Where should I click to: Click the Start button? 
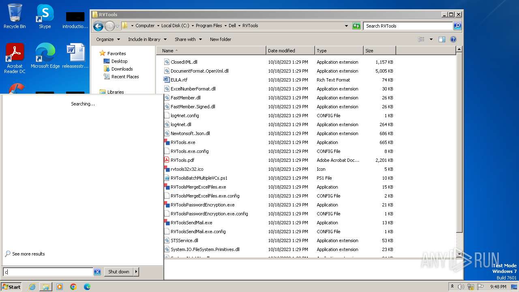tap(11, 287)
